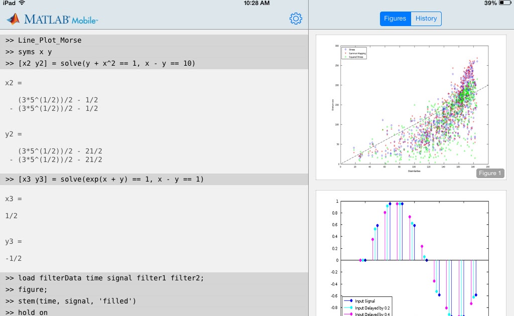Open the Figure 1 scatter plot thumbnail
This screenshot has width=514, height=316.
click(411, 107)
